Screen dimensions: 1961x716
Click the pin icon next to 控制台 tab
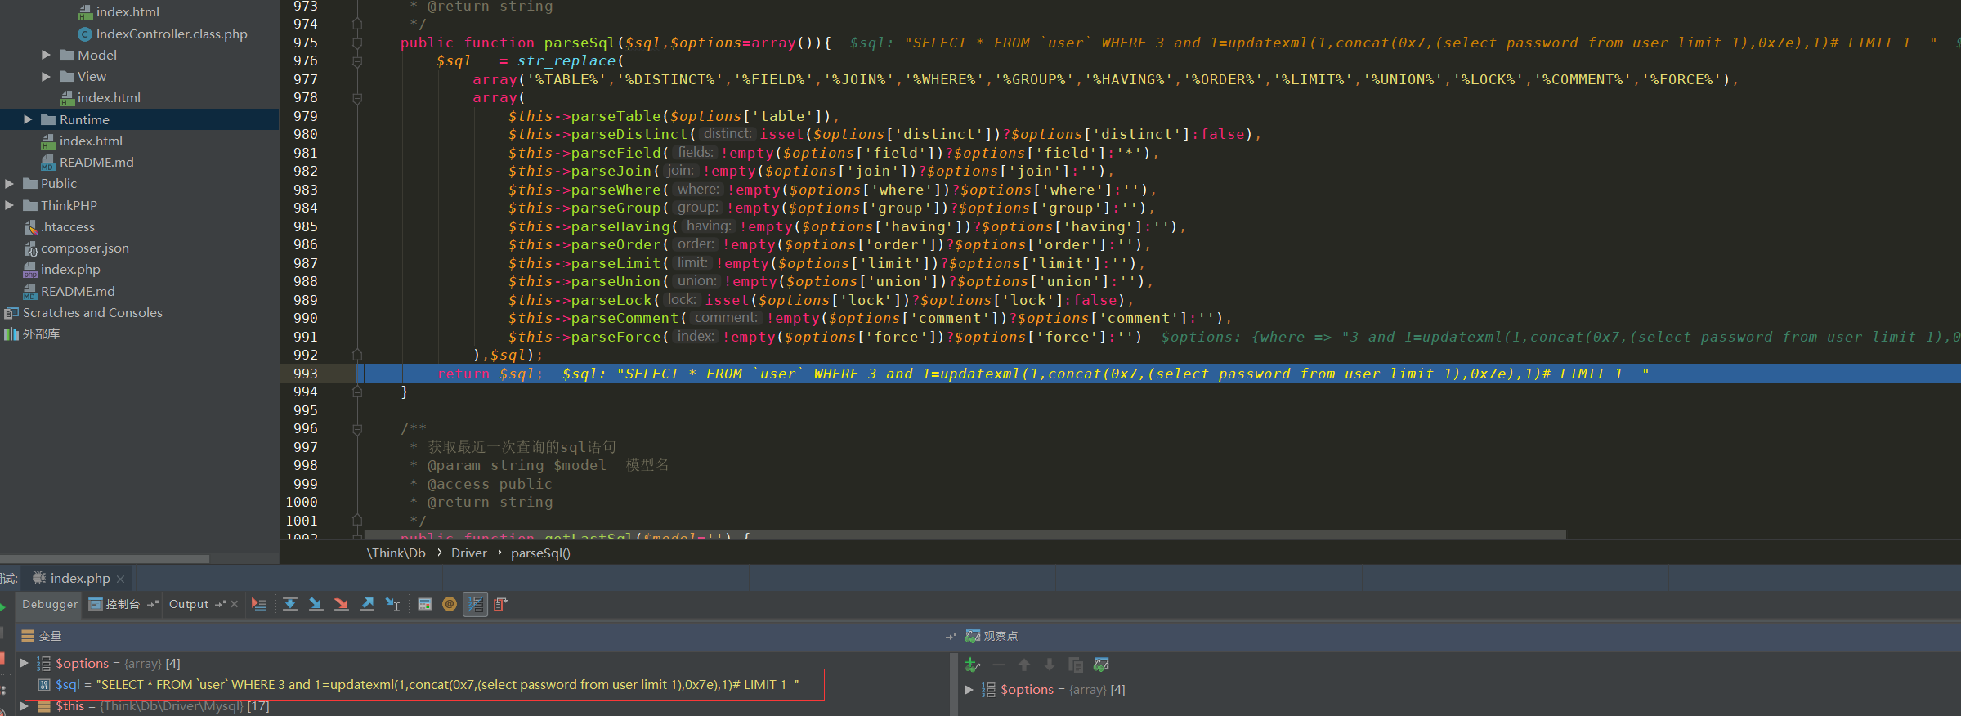152,605
